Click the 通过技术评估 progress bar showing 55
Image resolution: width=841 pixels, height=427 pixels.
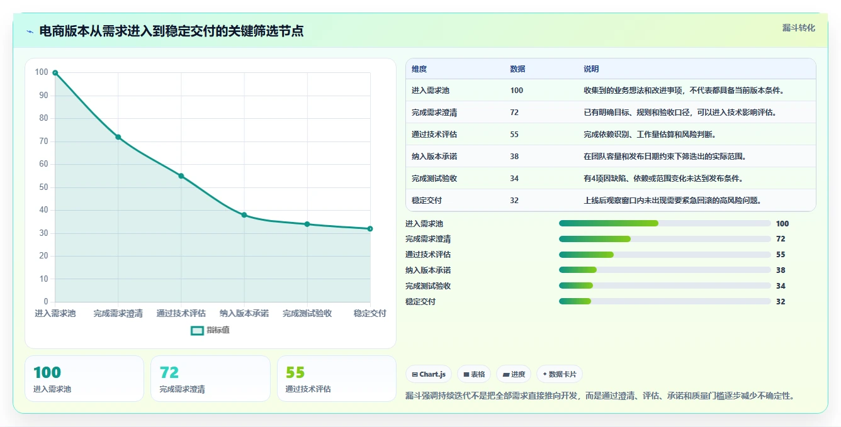pyautogui.click(x=665, y=255)
